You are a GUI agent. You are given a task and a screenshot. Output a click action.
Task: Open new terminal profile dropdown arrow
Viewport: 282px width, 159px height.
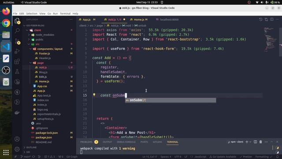point(250,142)
